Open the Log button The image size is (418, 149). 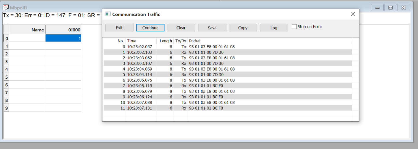274,28
